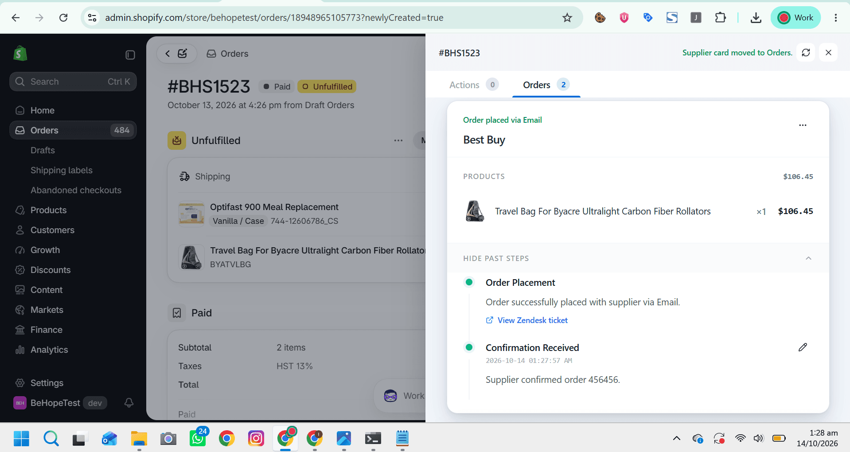
Task: Click the Travel Bag product thumbnail
Action: pos(475,211)
